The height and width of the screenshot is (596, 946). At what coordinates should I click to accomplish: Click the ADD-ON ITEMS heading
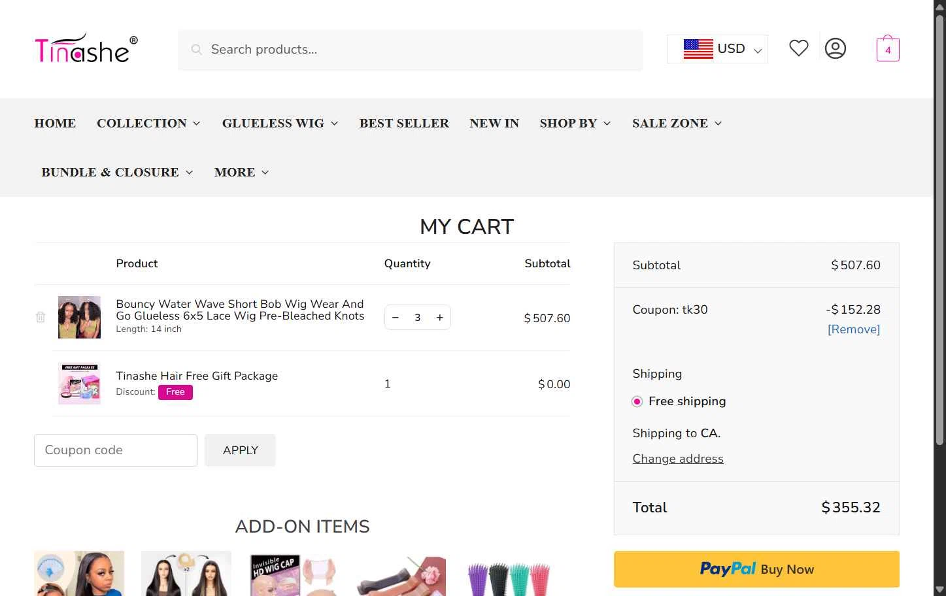click(x=302, y=527)
